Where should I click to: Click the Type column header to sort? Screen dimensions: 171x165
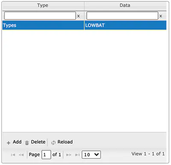(43, 6)
